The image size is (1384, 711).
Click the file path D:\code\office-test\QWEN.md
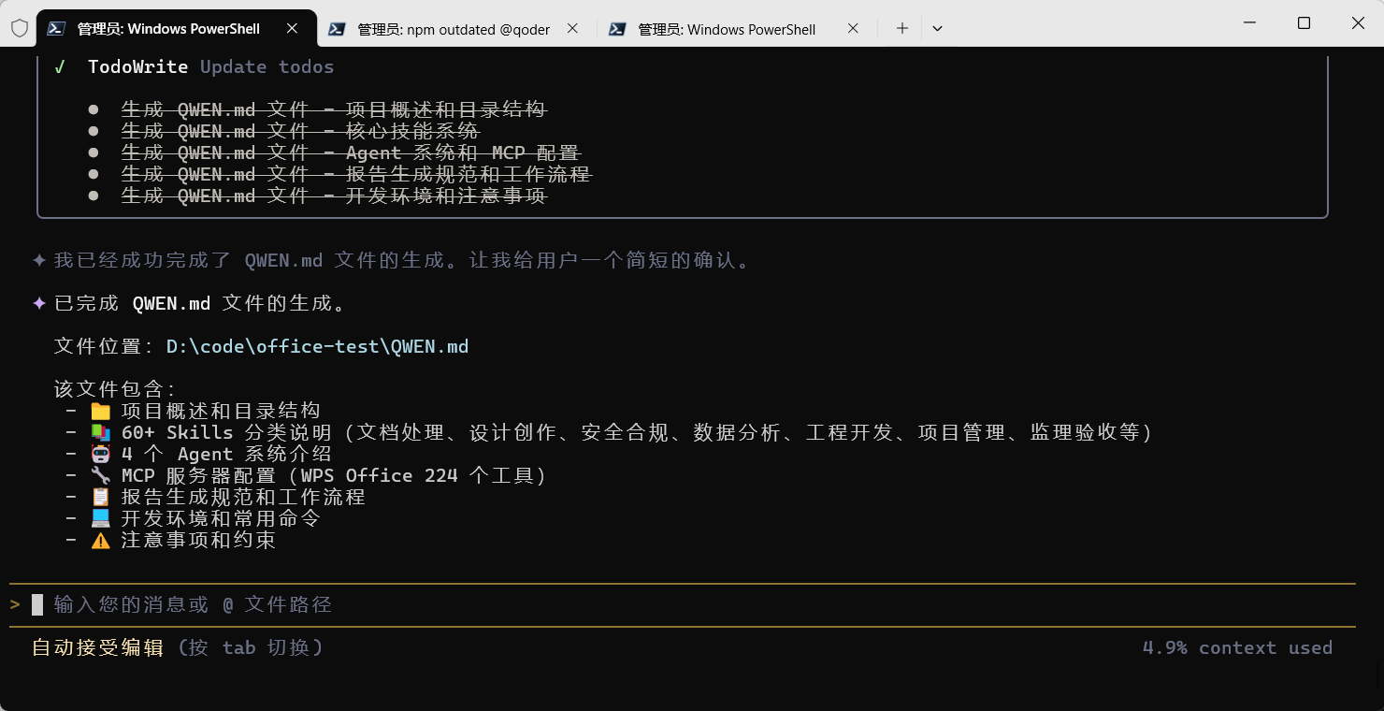[x=318, y=346]
